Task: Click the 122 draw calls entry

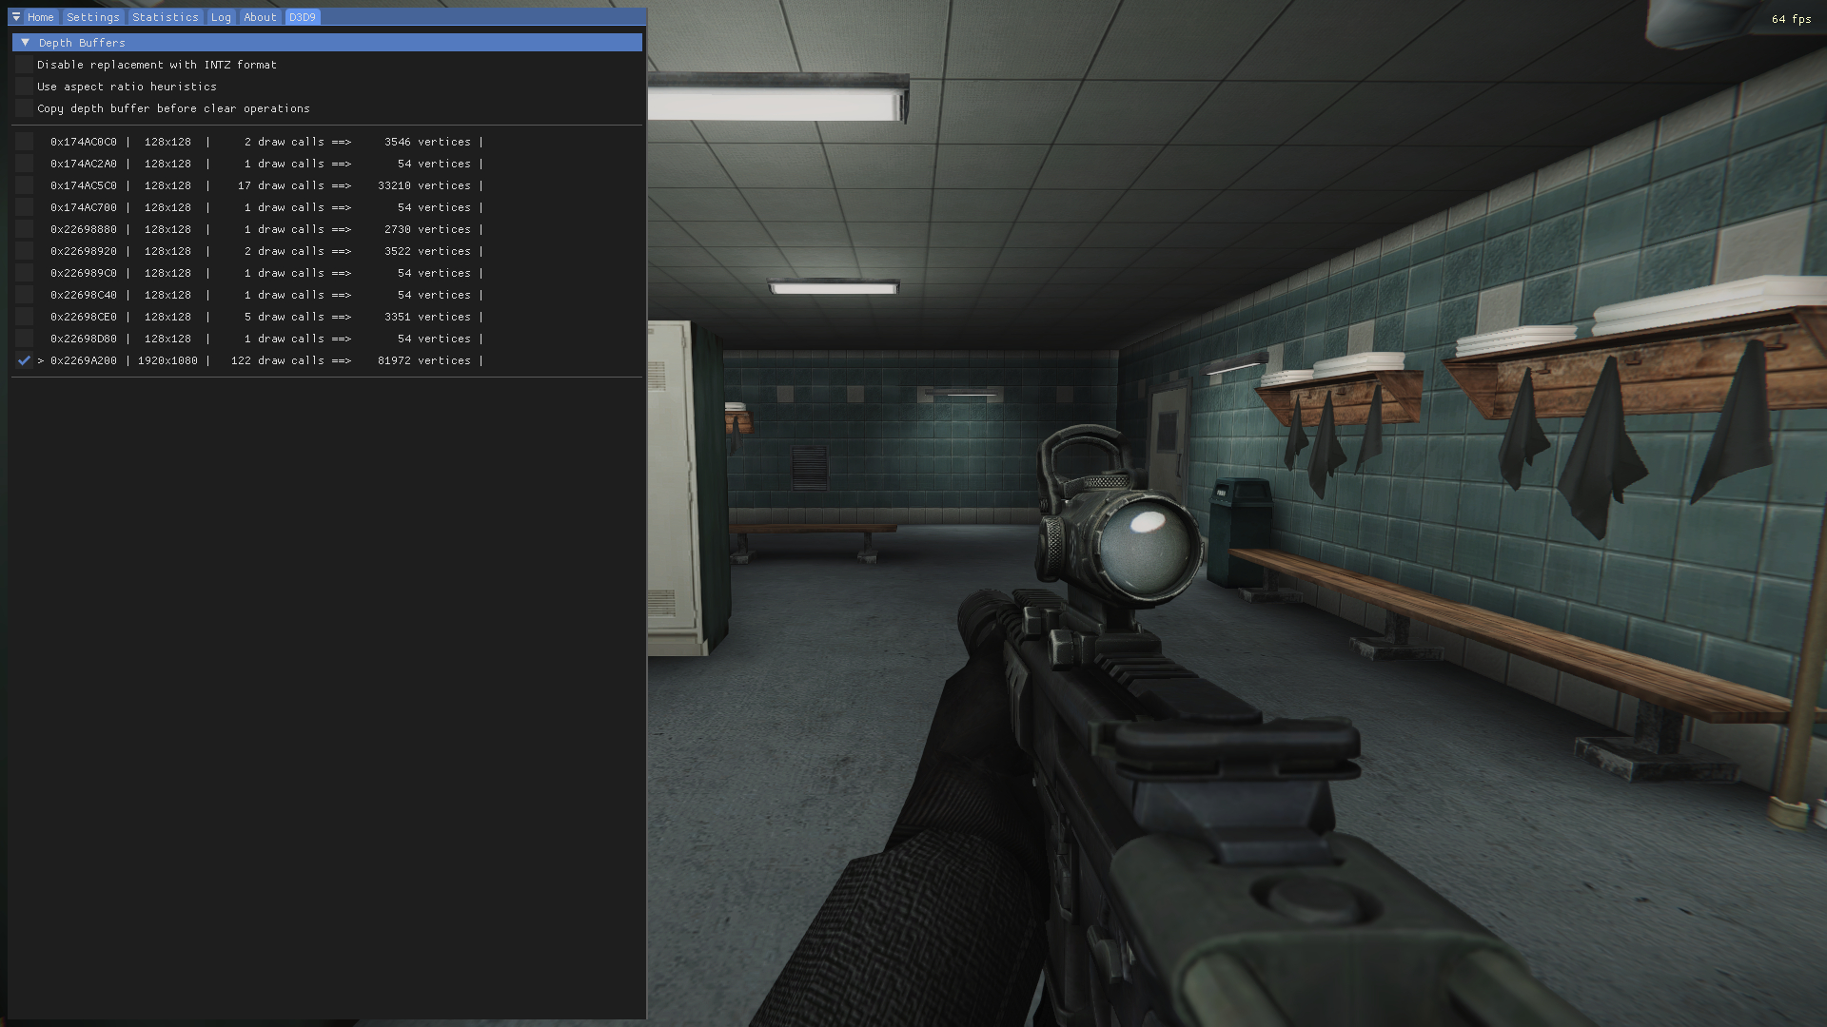Action: pos(278,360)
